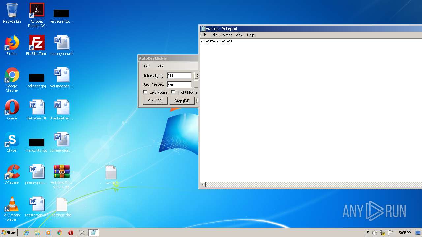
Task: Click Stop (F4) button in AutoKeyClicker
Action: (x=182, y=101)
